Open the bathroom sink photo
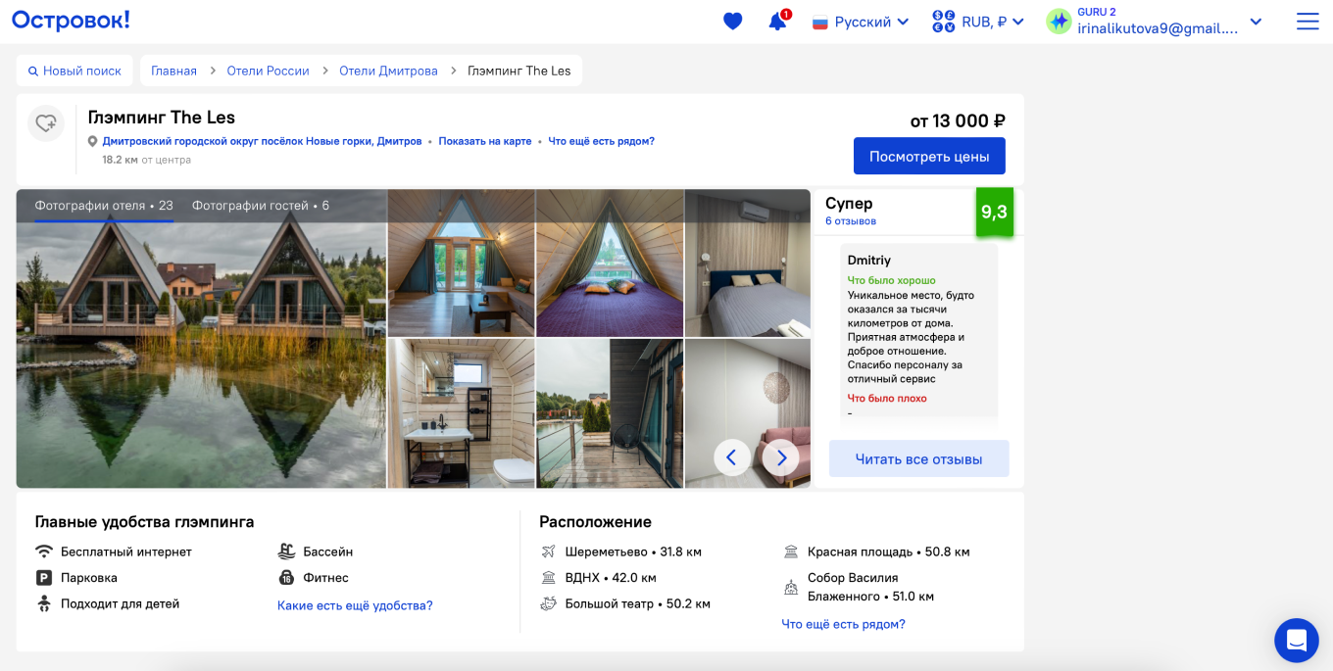Viewport: 1333px width, 671px height. [x=462, y=413]
